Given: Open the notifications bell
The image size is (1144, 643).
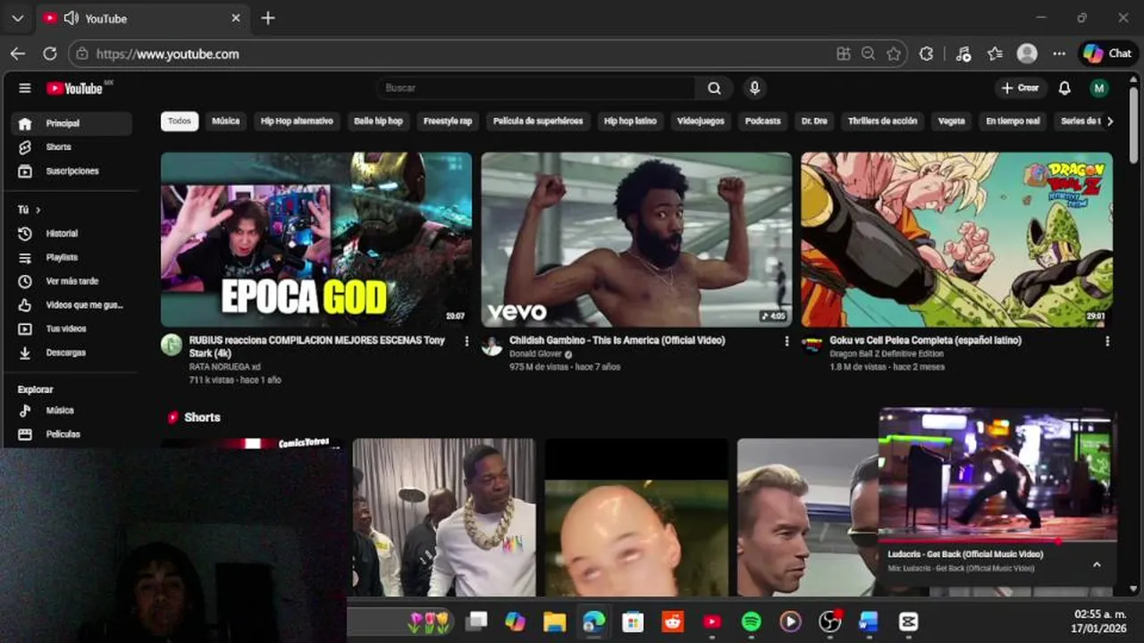Looking at the screenshot, I should (1064, 88).
